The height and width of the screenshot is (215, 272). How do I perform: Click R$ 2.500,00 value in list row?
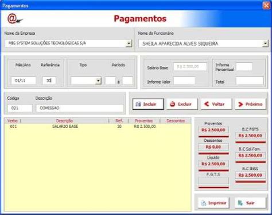[x=145, y=126]
